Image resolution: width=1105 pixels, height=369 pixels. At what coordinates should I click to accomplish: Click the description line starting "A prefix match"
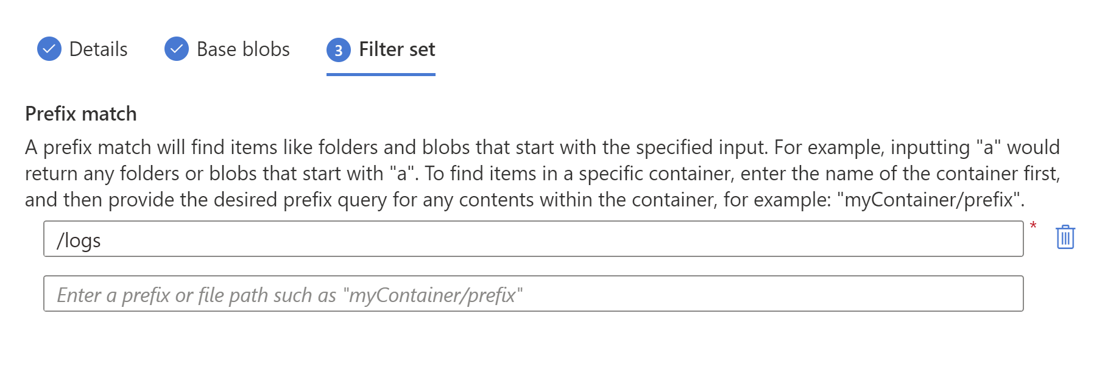542,147
